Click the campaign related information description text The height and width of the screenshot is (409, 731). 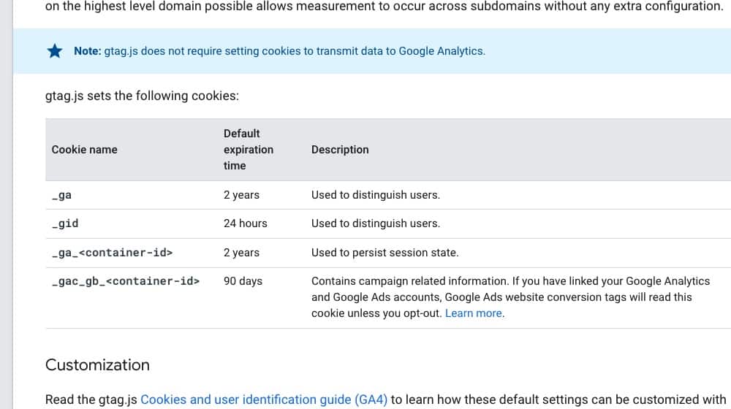(x=510, y=297)
